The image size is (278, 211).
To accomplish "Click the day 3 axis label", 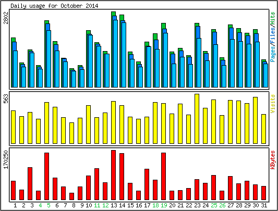I will (x=32, y=205).
